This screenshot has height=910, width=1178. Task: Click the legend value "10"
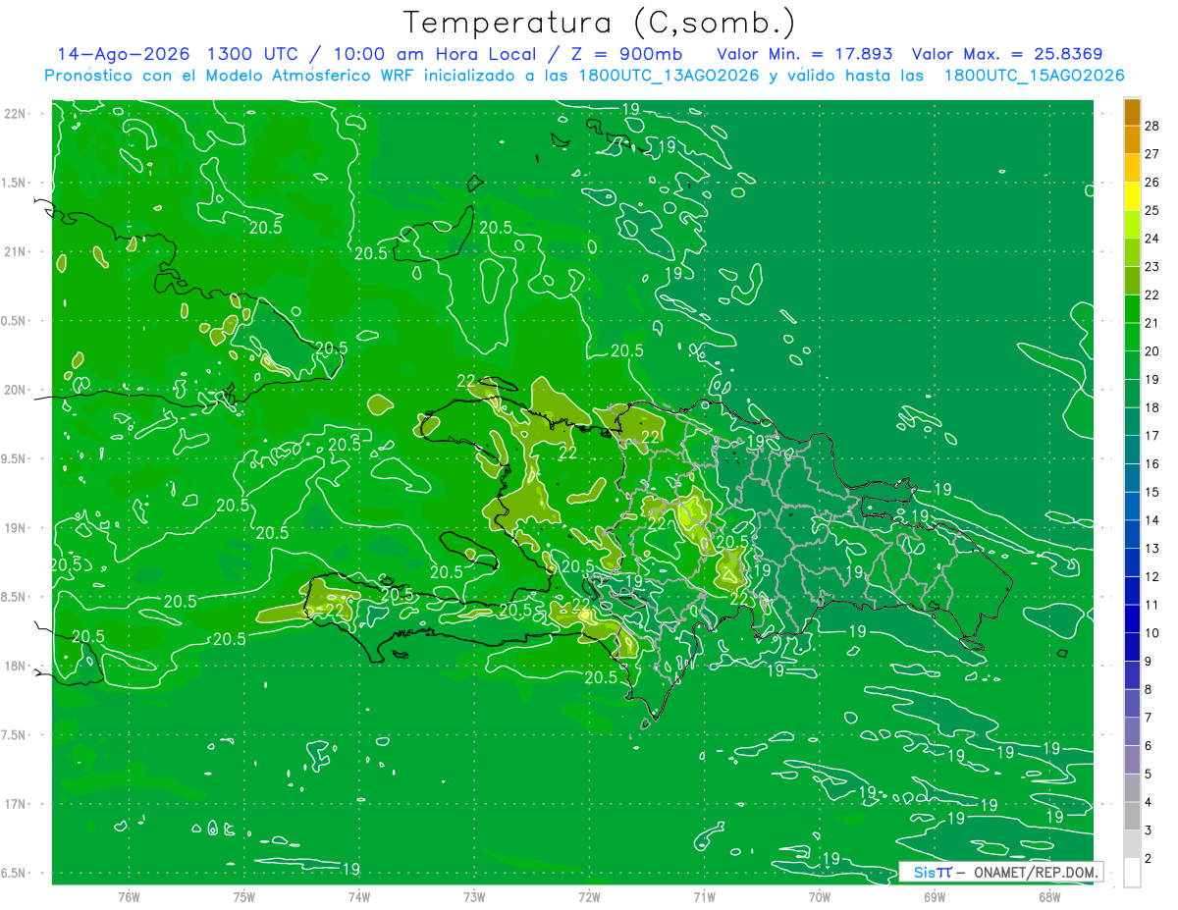pos(1152,632)
